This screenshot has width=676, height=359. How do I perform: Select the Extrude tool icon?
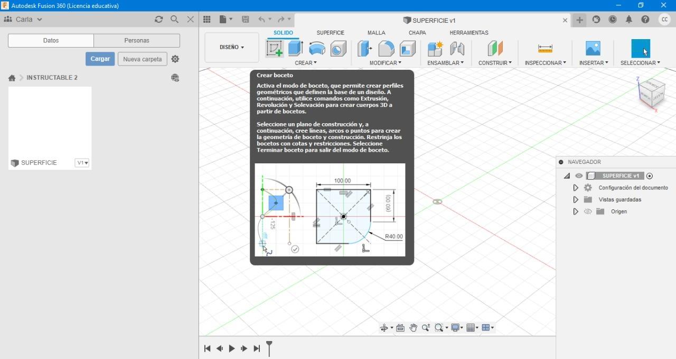[x=295, y=48]
